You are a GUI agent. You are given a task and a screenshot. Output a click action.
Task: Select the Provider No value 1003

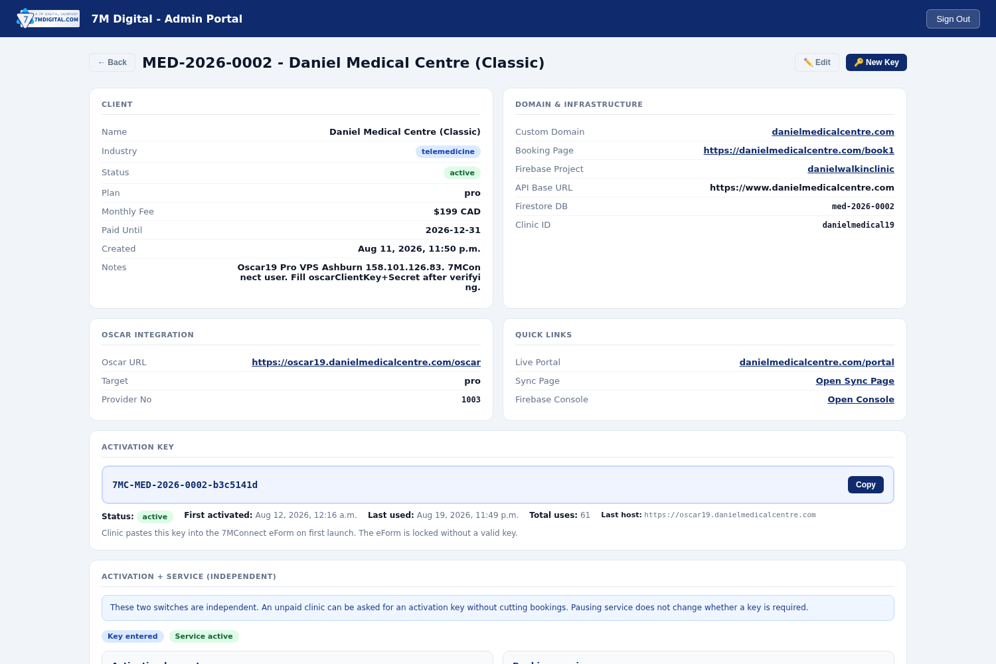pyautogui.click(x=471, y=400)
